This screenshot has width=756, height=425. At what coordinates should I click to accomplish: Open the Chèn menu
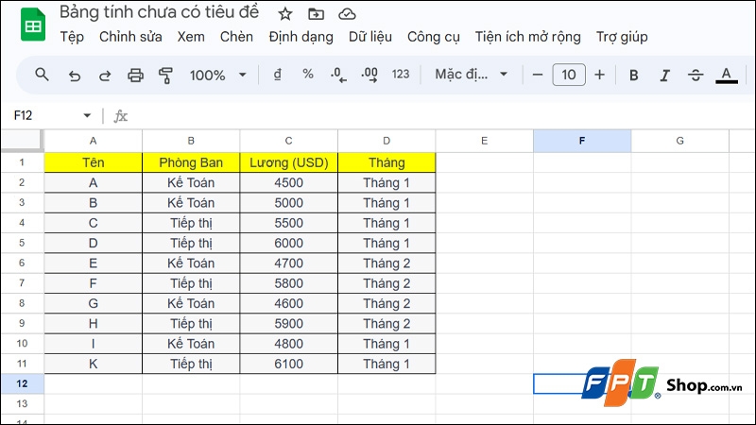click(x=236, y=37)
